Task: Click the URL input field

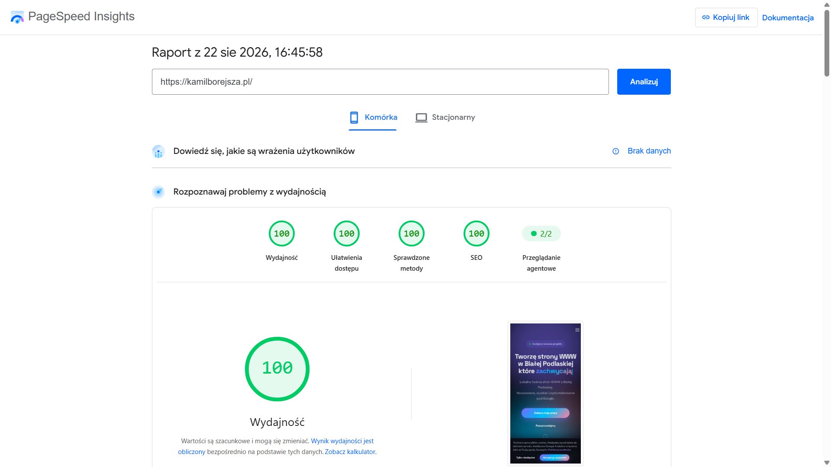Action: (x=380, y=82)
